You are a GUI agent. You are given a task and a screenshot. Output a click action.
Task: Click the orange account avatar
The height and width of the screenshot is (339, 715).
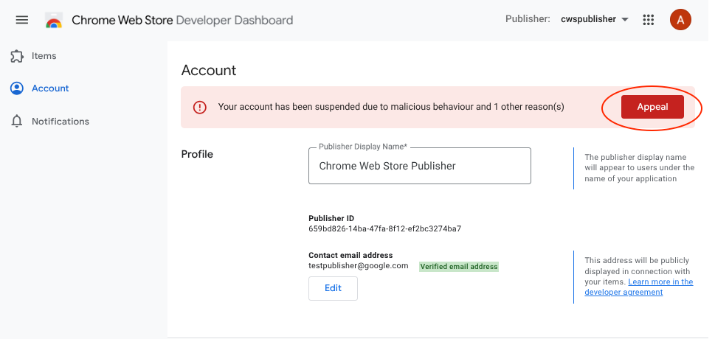(x=680, y=20)
